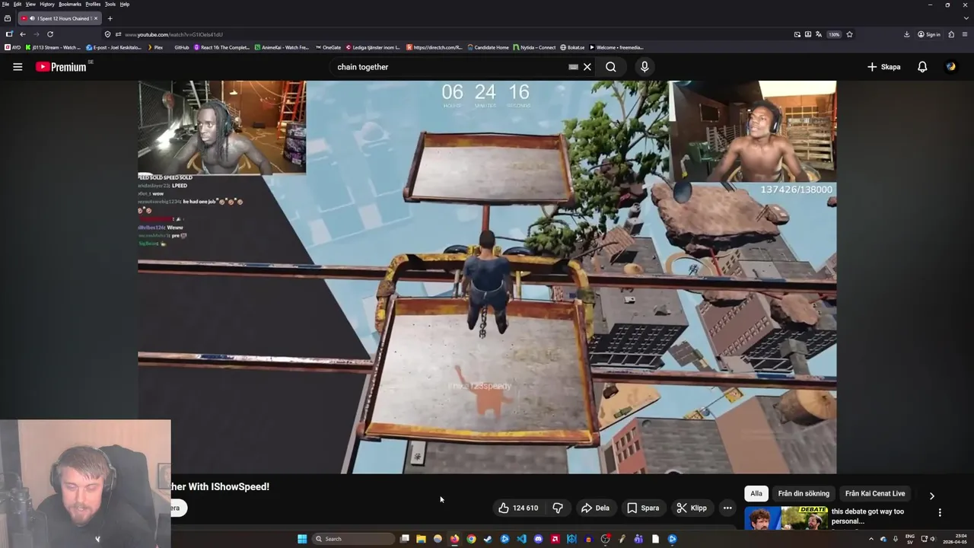Open Discord from the taskbar
This screenshot has width=974, height=548.
tap(538, 539)
